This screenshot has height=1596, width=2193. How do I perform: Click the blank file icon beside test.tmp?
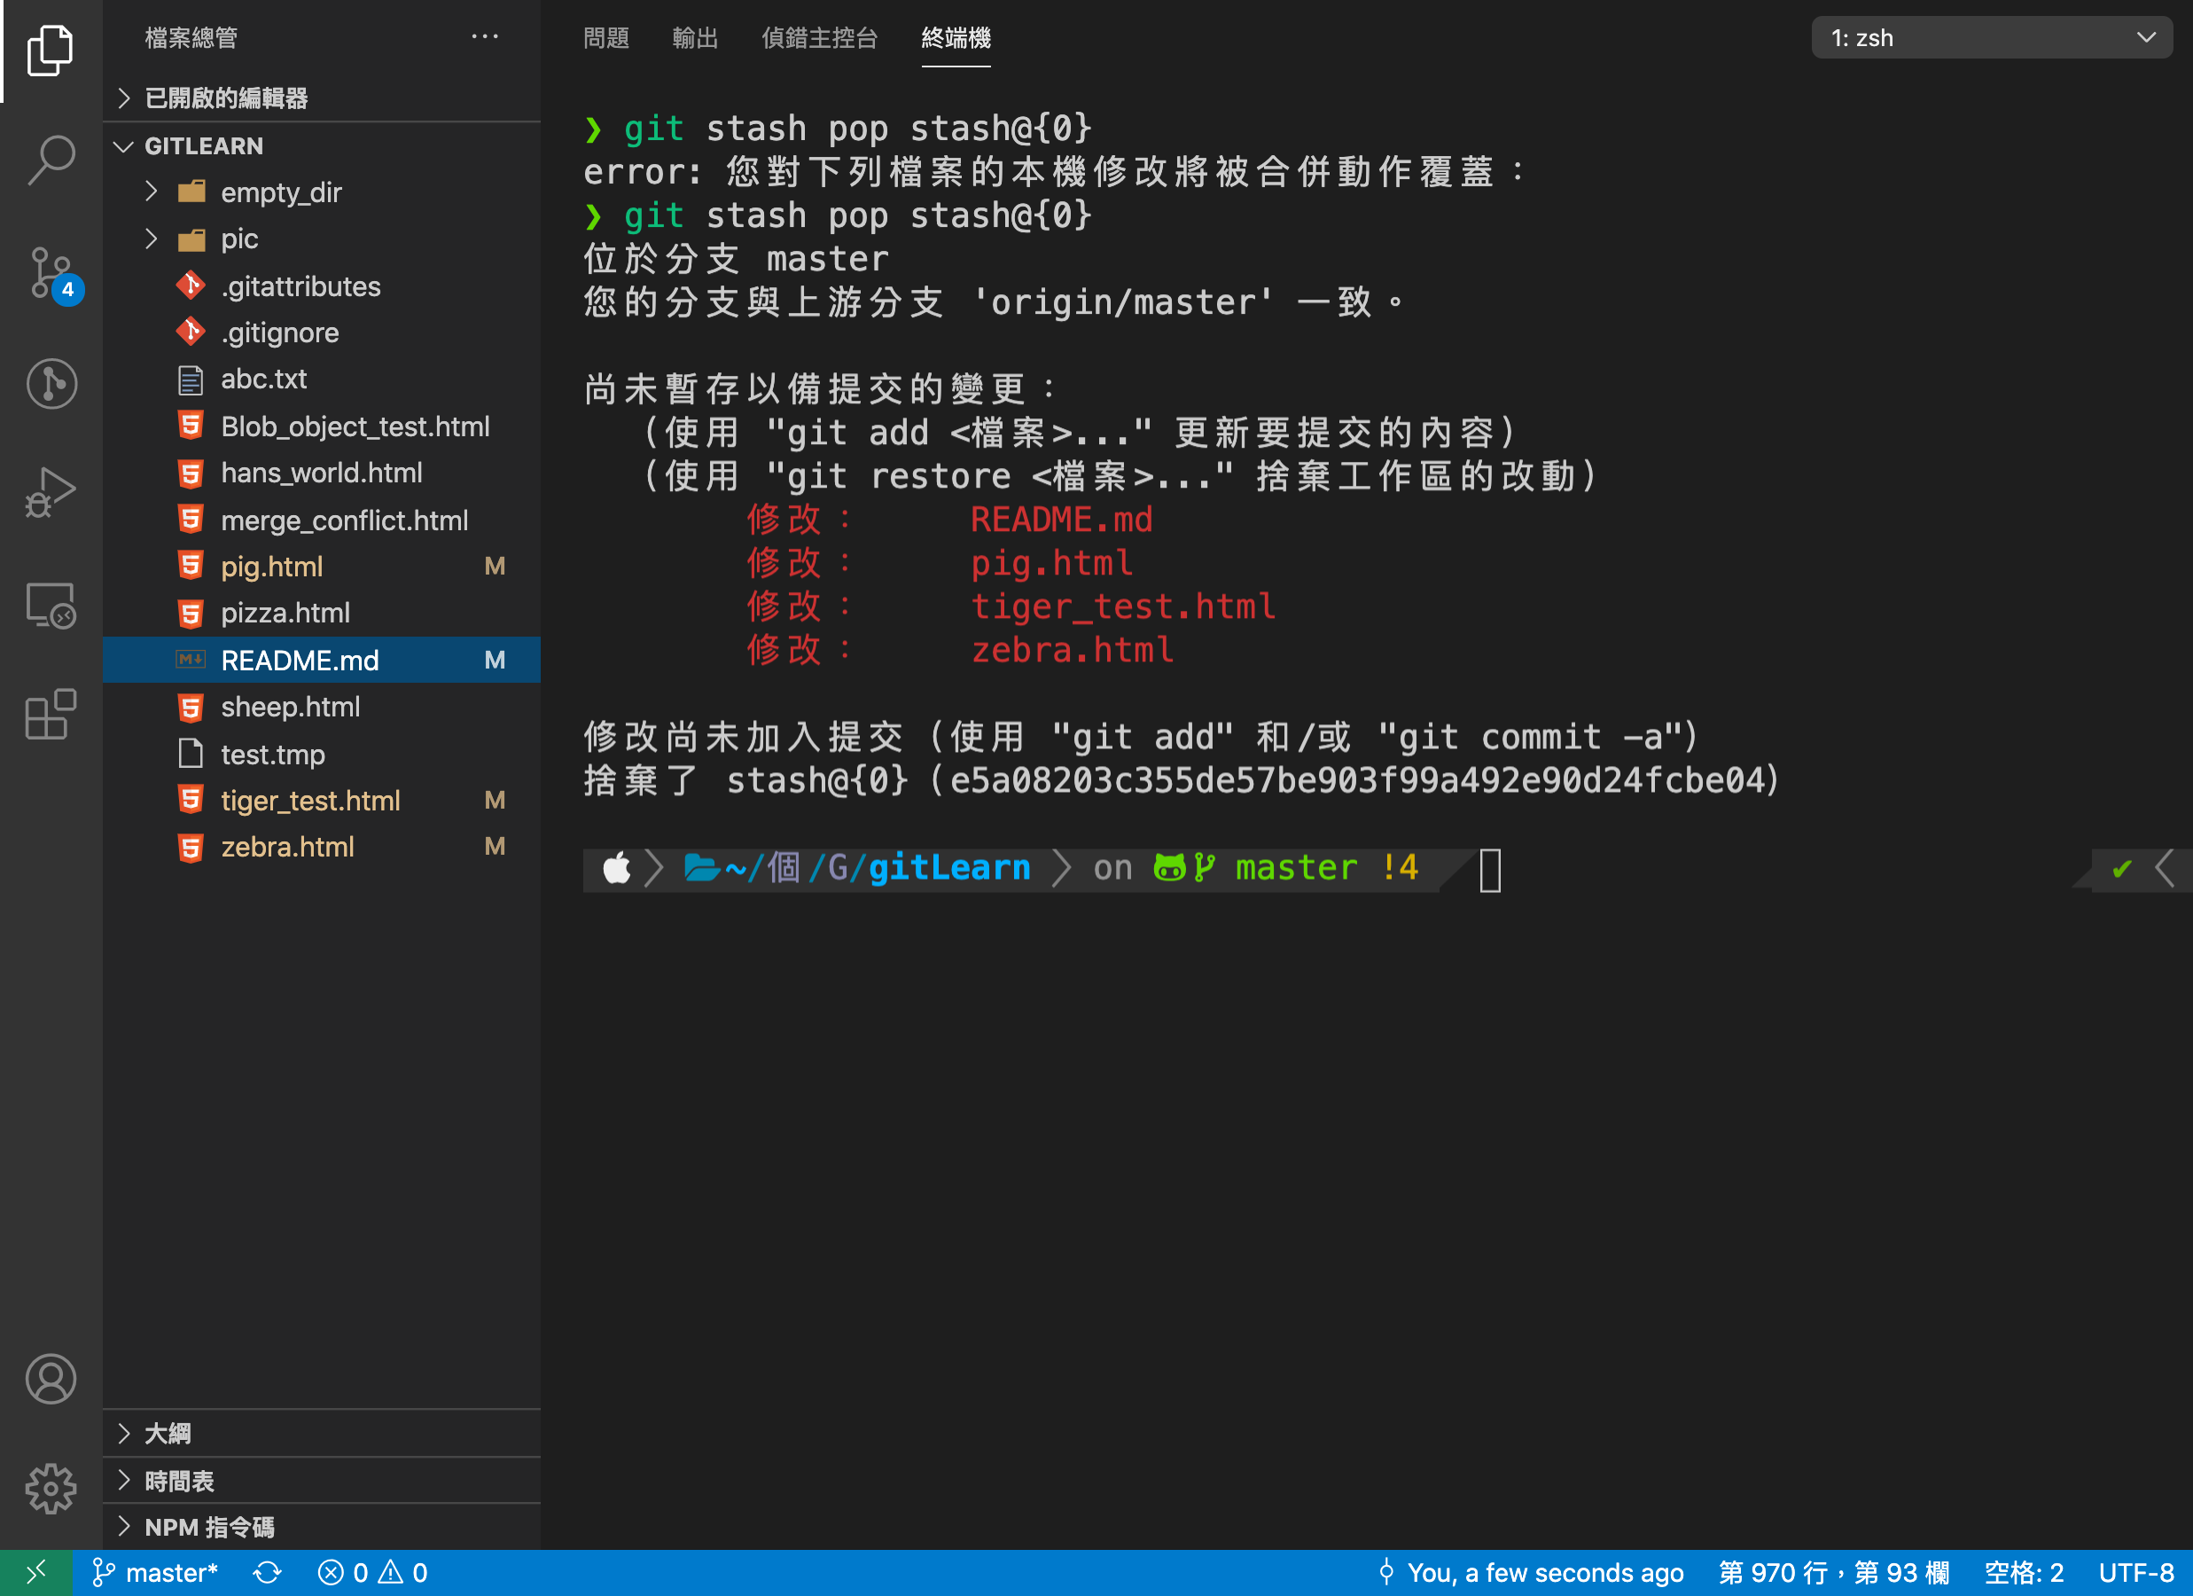tap(191, 754)
